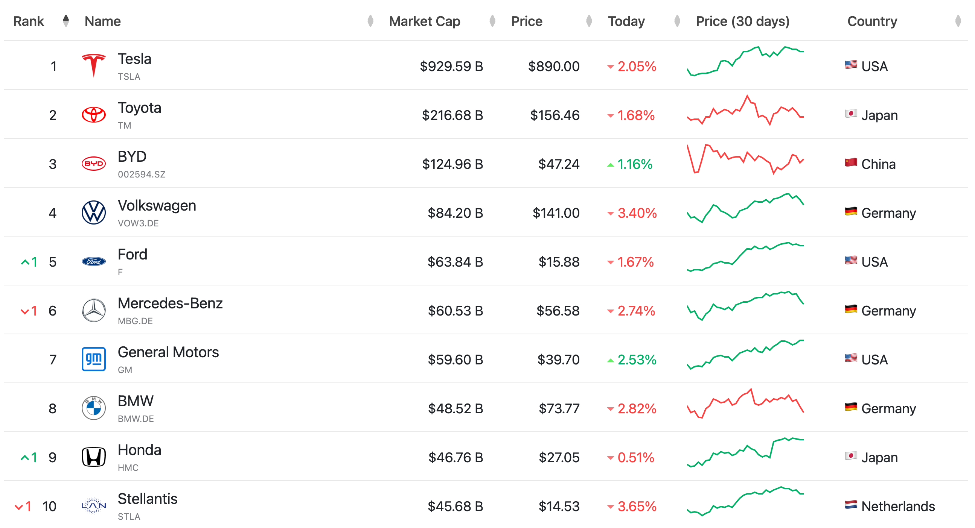
Task: Select the Ford oval logo
Action: click(x=93, y=261)
